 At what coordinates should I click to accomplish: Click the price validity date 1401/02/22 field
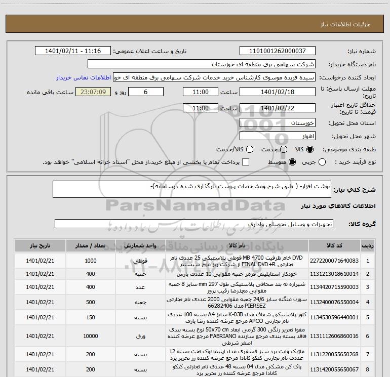click(x=277, y=108)
